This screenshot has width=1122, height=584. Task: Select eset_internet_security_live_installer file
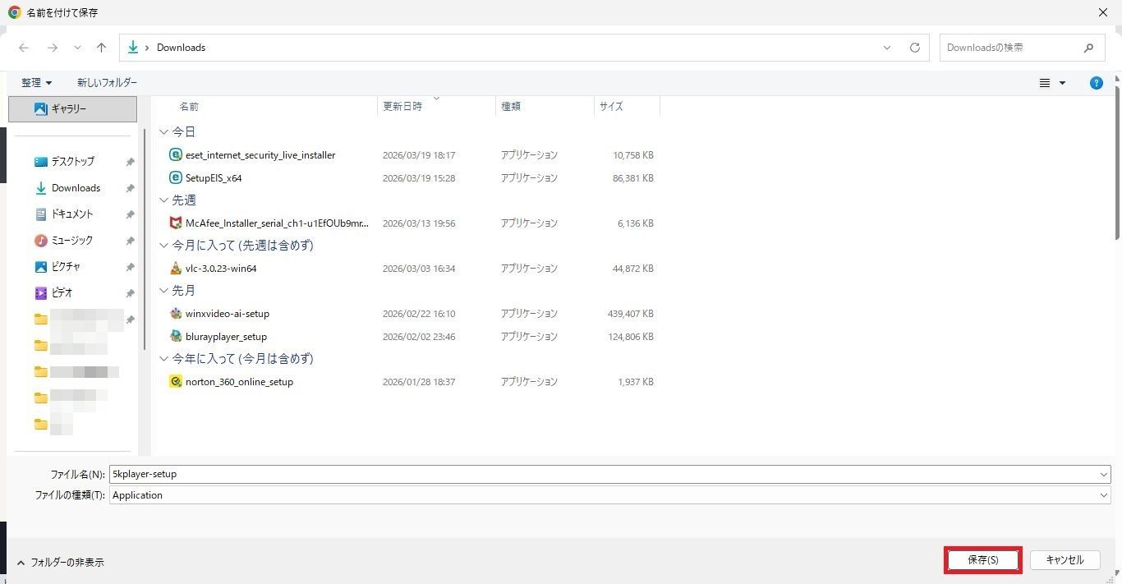(x=260, y=155)
